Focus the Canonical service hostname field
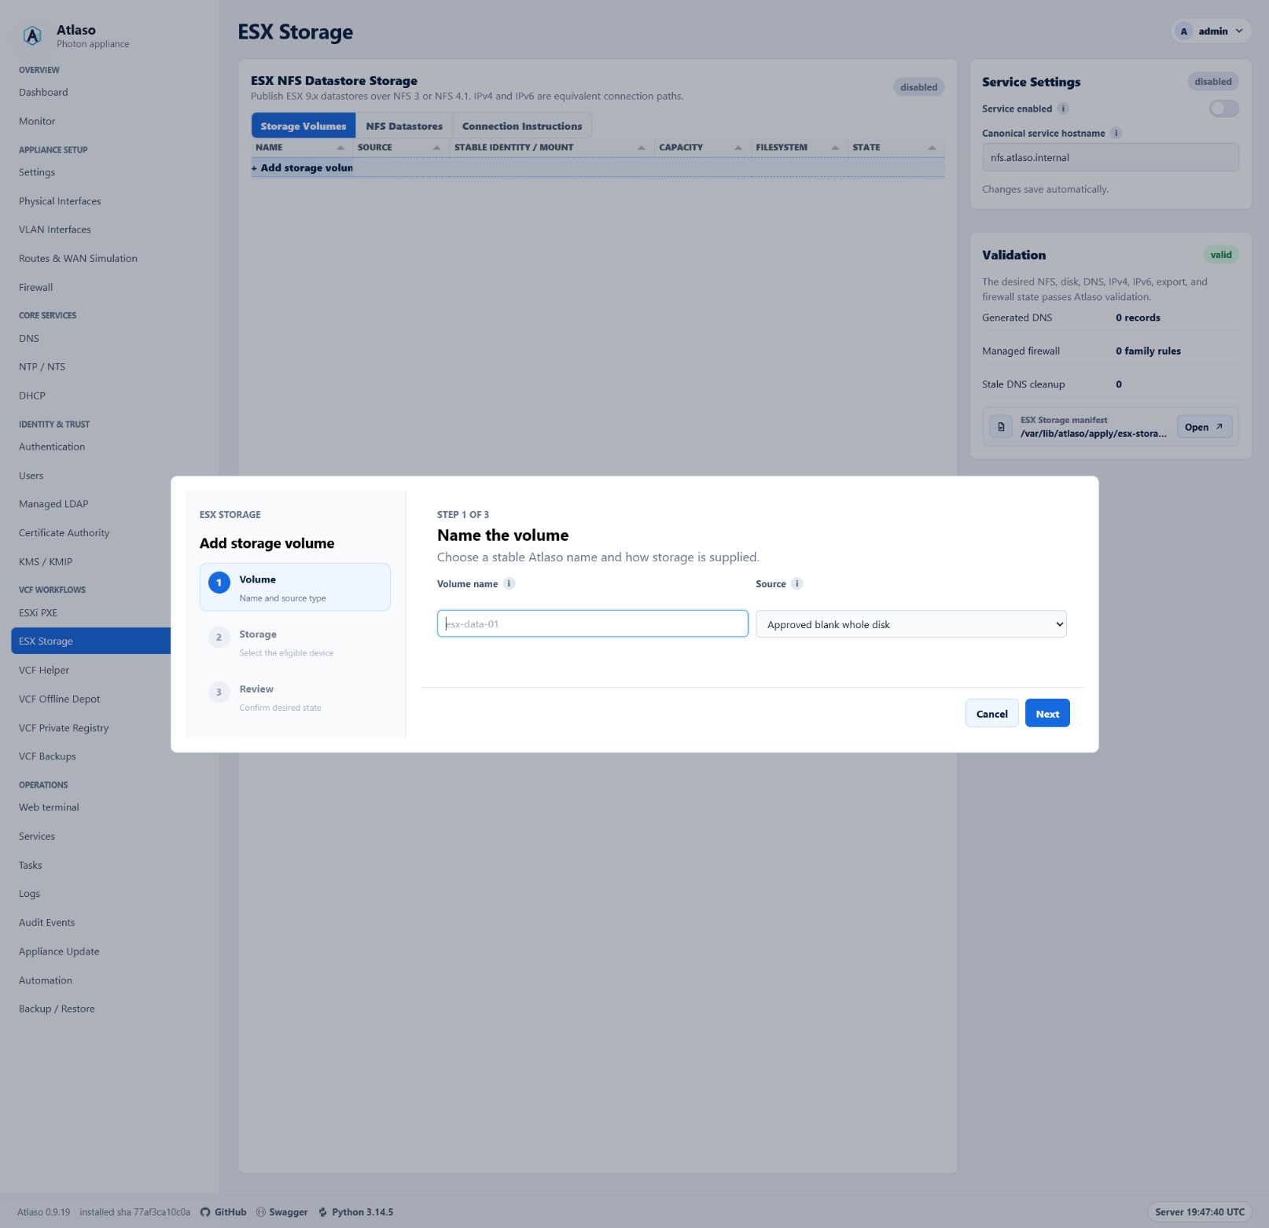Viewport: 1269px width, 1228px height. tap(1110, 157)
